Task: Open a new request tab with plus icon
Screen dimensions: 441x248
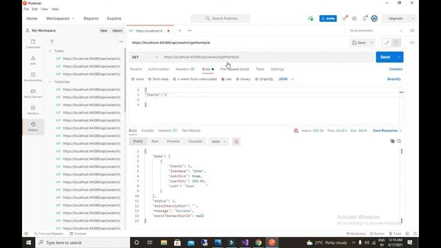Action: (179, 30)
